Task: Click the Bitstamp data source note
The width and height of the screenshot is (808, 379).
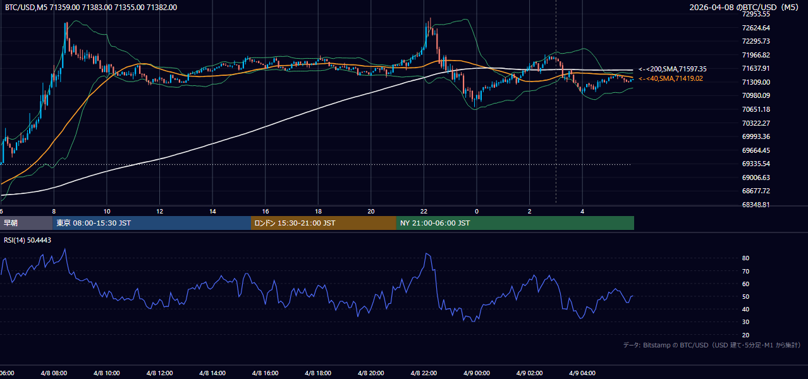Action: (x=712, y=345)
